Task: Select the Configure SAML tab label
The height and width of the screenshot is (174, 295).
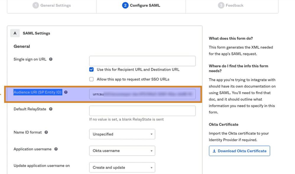Action: point(145,5)
